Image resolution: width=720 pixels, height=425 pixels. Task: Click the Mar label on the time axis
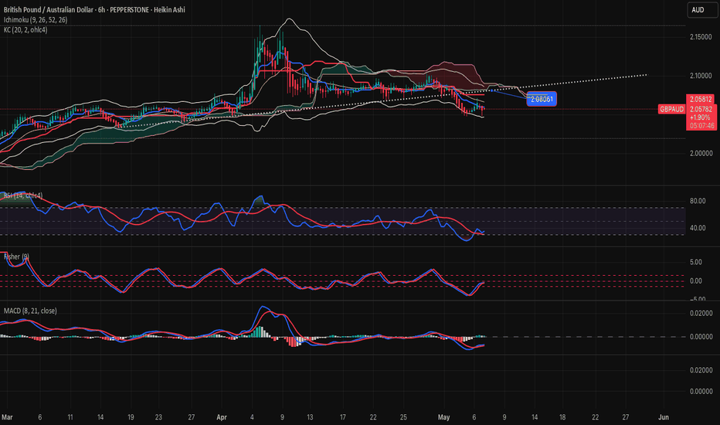[x=7, y=417]
